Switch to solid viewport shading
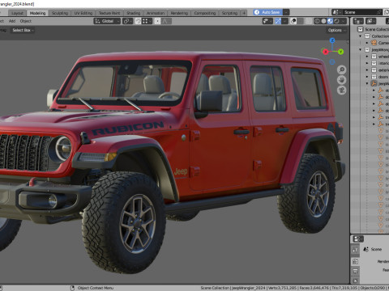Viewport: 389px width, 291px height. (x=323, y=21)
